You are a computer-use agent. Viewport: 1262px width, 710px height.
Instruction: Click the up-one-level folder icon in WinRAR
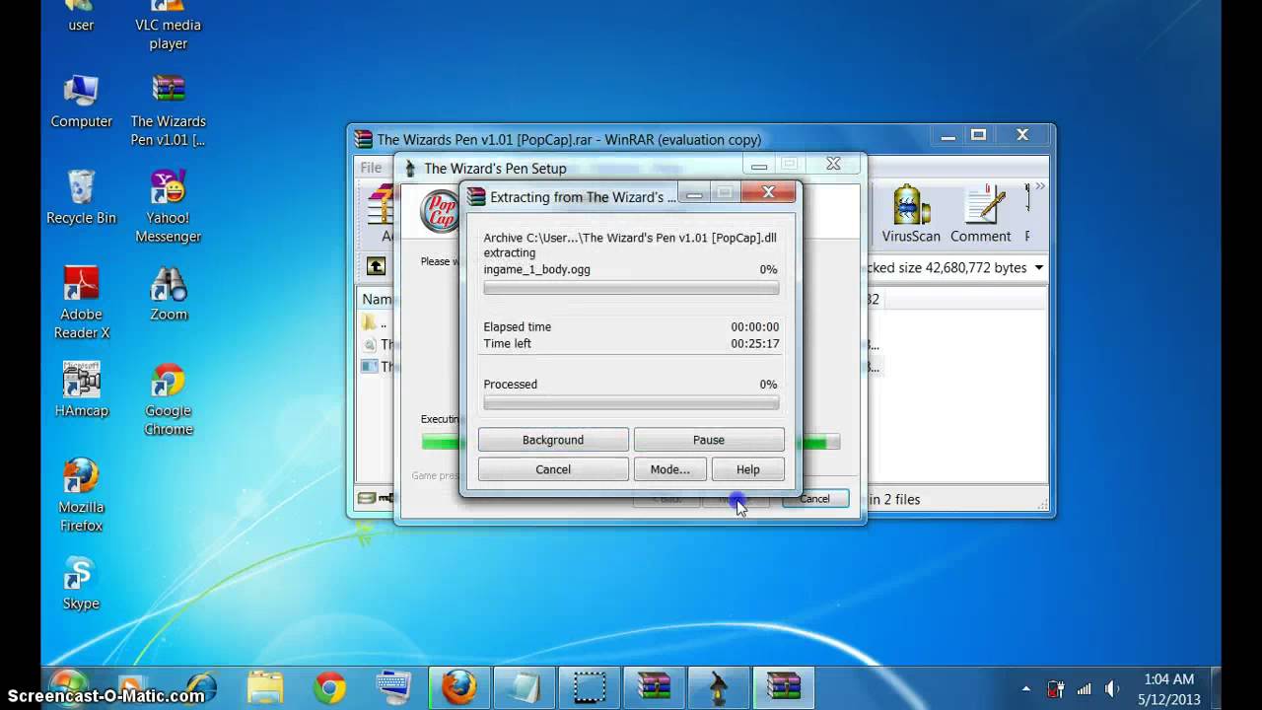pos(376,265)
